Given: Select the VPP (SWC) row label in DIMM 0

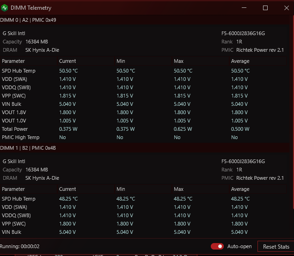Looking at the screenshot, I should pyautogui.click(x=14, y=96).
